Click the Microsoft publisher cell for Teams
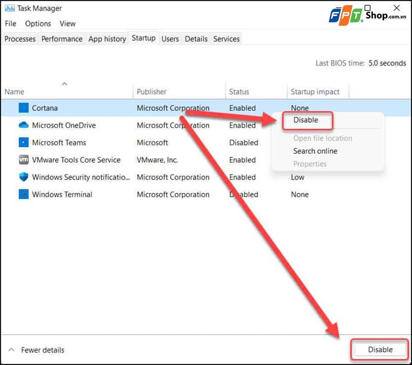Screen dimensions: 412x365 (x=152, y=143)
